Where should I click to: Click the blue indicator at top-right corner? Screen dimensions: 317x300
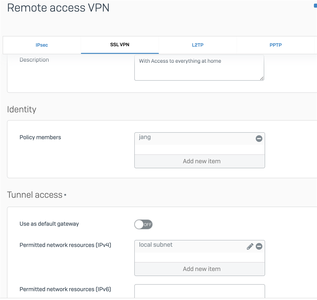pyautogui.click(x=315, y=6)
